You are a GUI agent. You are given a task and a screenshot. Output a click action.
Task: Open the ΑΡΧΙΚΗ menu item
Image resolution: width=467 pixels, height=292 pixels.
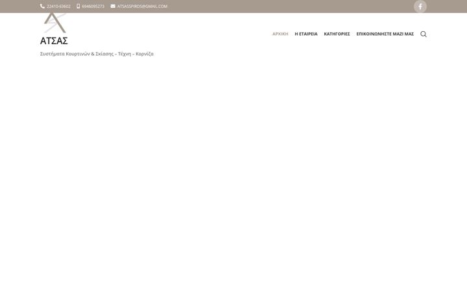[x=280, y=34]
